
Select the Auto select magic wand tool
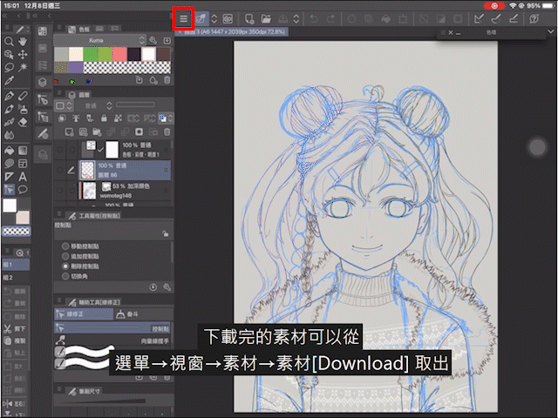point(23,67)
